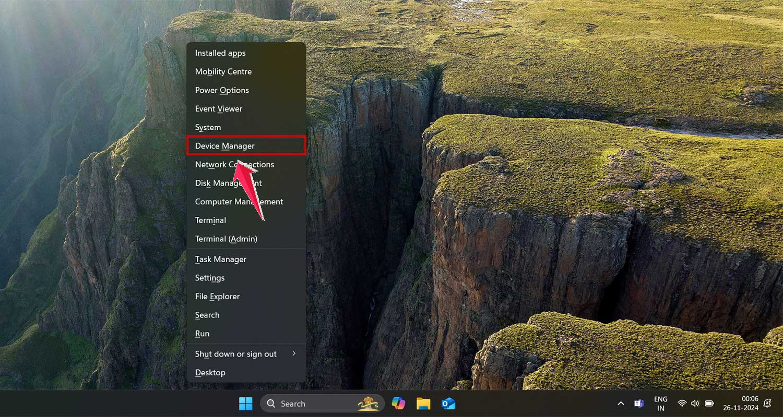The image size is (783, 417).
Task: Check battery status from the tray icon
Action: click(709, 403)
